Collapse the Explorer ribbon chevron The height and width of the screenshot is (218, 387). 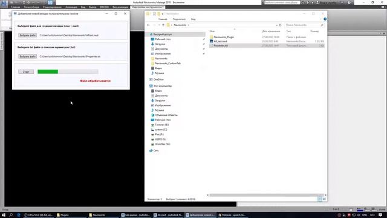(x=320, y=19)
